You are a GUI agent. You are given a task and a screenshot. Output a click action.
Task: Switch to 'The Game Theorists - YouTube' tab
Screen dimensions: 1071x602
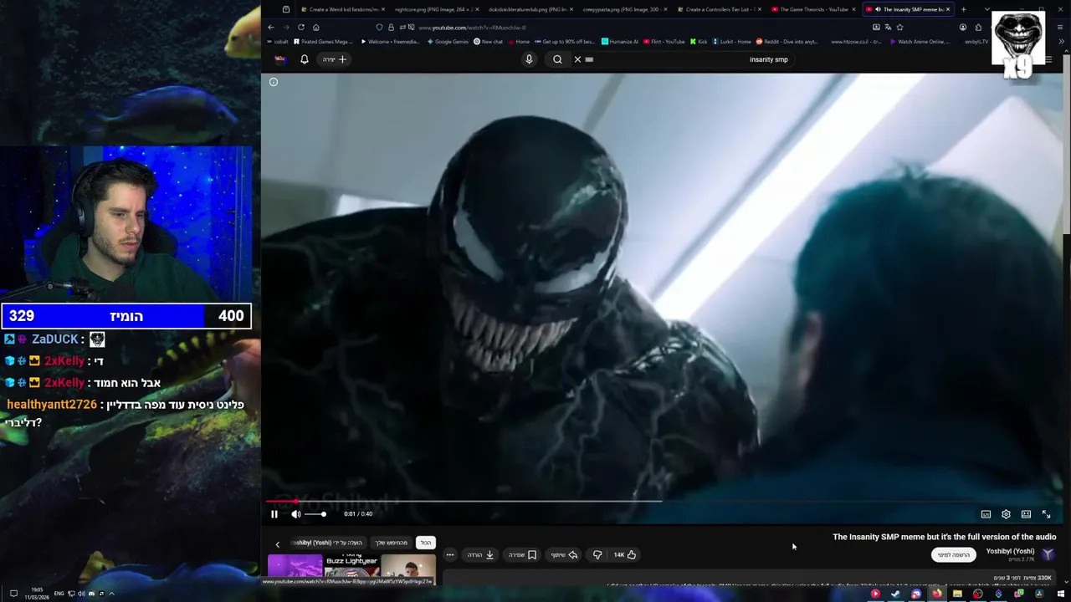click(x=810, y=9)
